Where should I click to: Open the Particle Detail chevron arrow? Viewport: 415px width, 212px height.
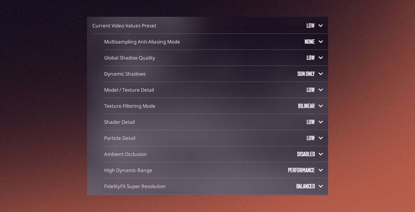point(321,138)
